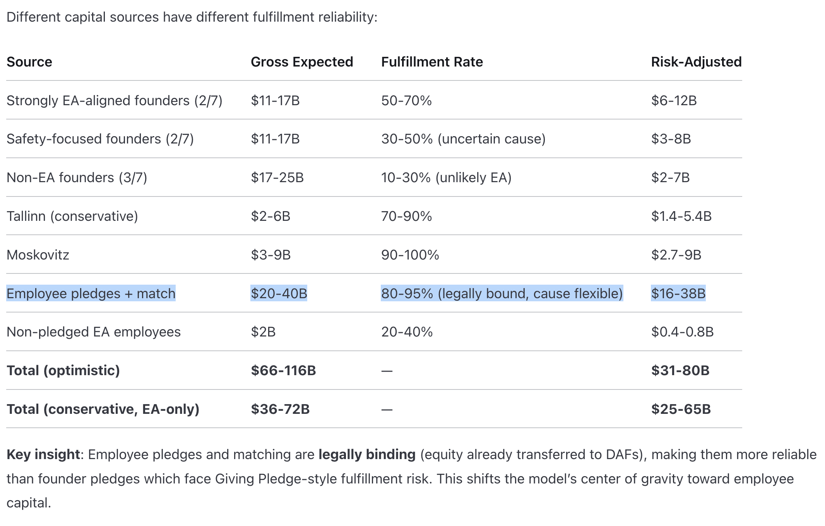The width and height of the screenshot is (825, 526).
Task: Click the "Fulfillment Rate" column header
Action: (x=432, y=62)
